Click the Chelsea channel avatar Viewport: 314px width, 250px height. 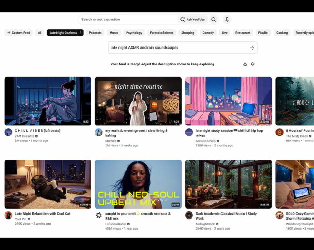pos(99,132)
